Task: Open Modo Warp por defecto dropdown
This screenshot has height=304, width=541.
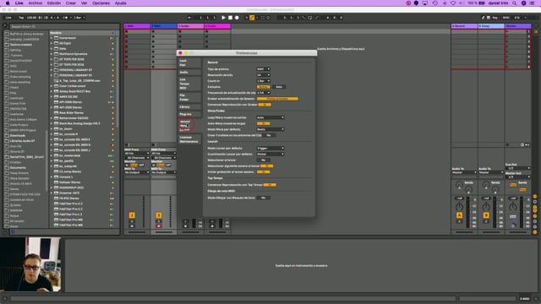Action: (x=270, y=129)
